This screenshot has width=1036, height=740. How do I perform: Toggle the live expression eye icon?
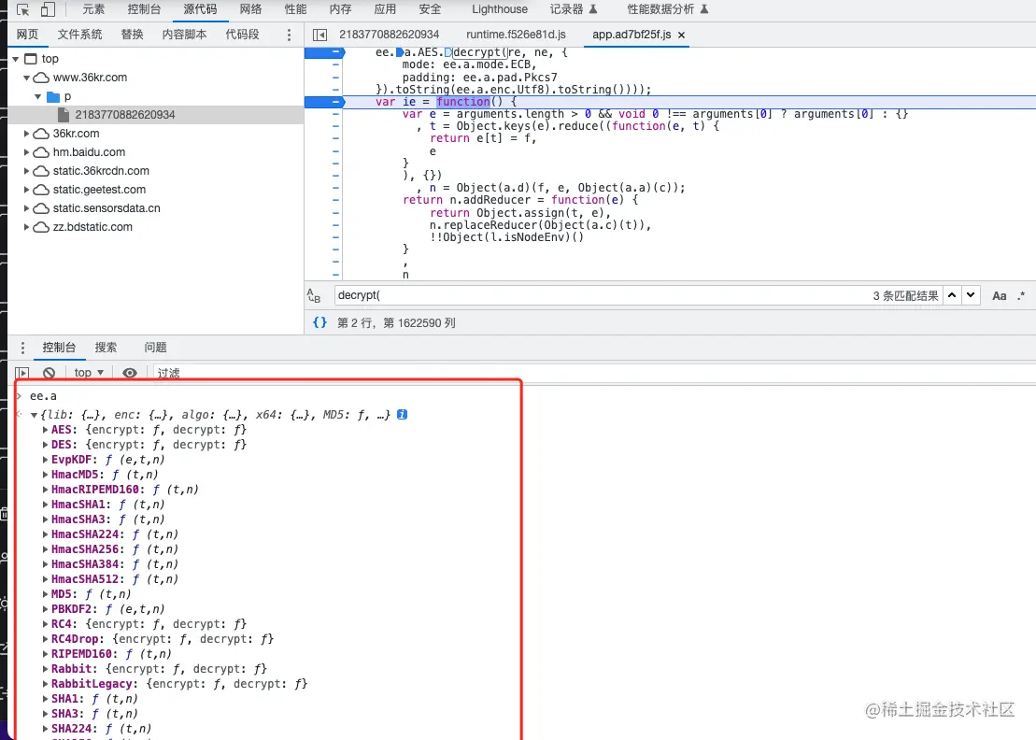(x=130, y=373)
